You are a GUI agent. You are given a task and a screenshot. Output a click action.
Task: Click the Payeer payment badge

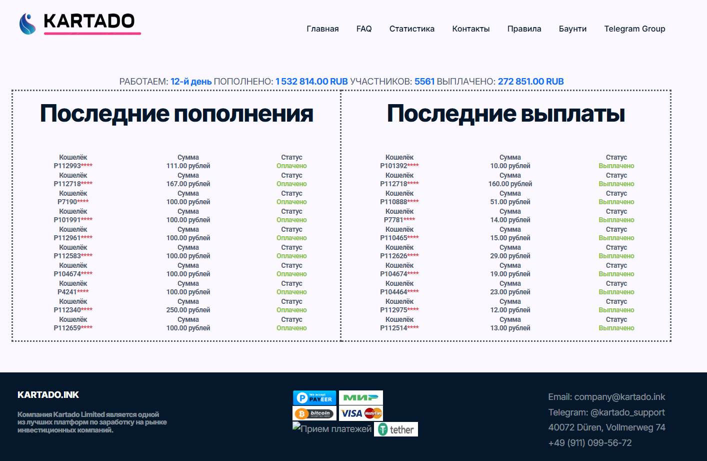[x=314, y=398]
